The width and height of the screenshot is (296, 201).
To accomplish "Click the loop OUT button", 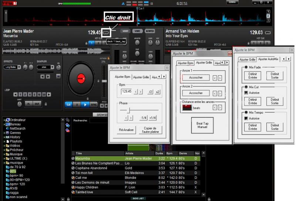I will pos(37,104).
